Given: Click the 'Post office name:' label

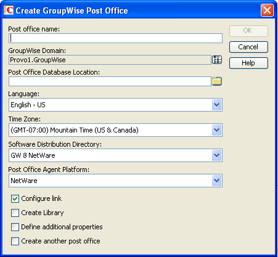Looking at the screenshot, I should (x=34, y=29).
